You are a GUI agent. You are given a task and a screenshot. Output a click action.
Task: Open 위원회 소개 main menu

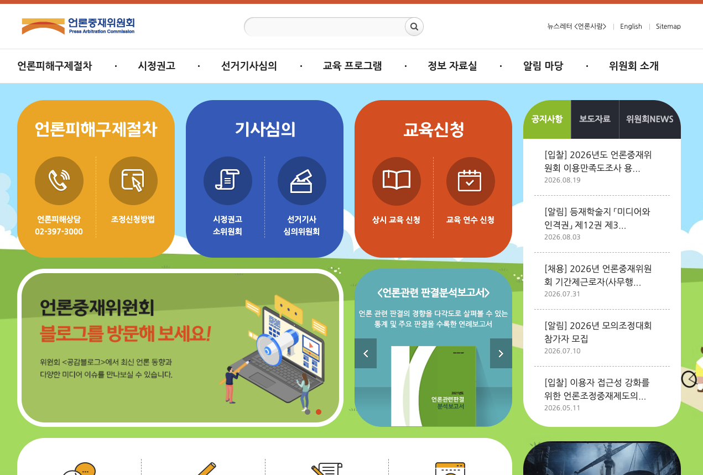(x=634, y=66)
